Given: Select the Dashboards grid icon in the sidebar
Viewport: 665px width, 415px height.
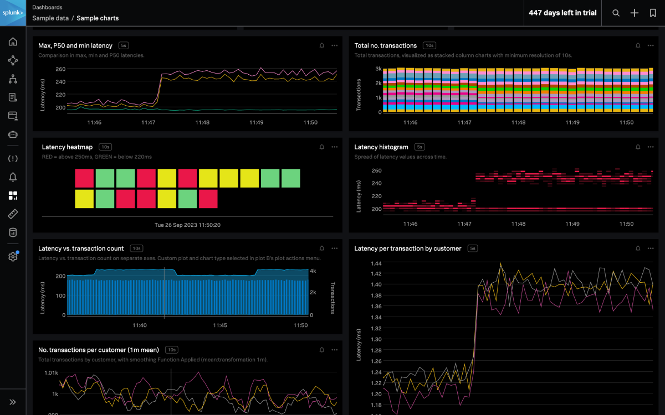Looking at the screenshot, I should (13, 195).
